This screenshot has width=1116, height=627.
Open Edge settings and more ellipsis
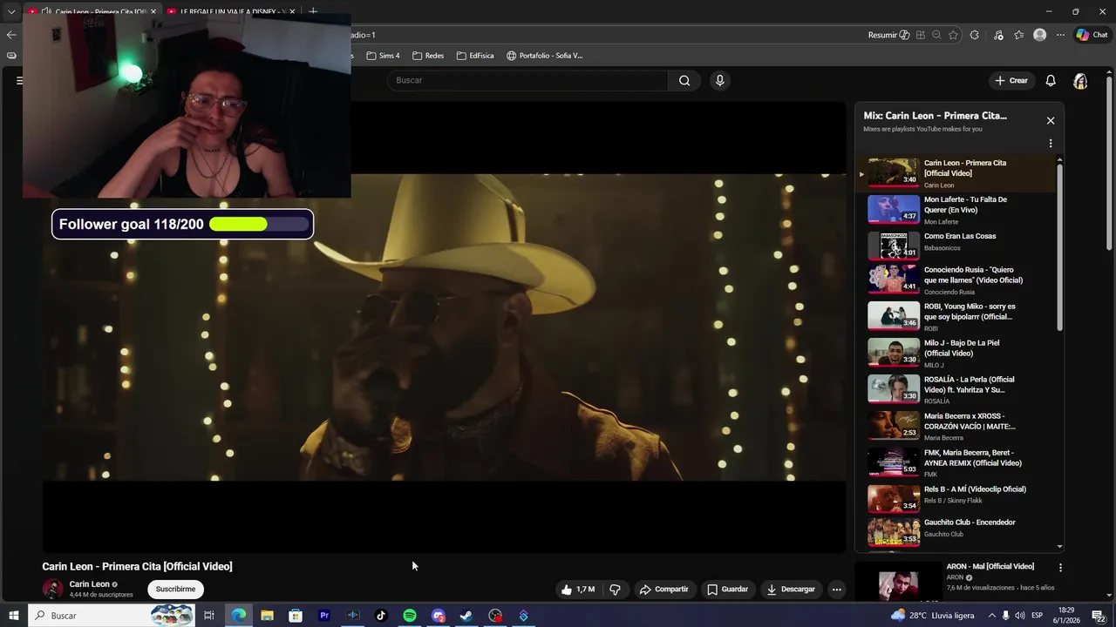pyautogui.click(x=1060, y=35)
